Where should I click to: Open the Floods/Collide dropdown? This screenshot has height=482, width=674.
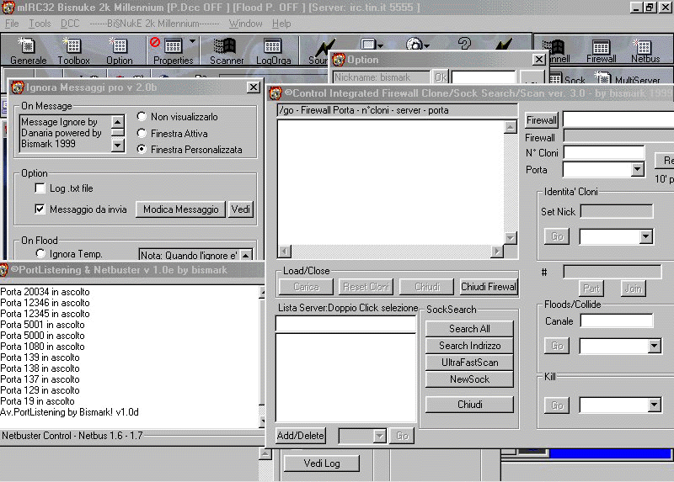pyautogui.click(x=655, y=346)
